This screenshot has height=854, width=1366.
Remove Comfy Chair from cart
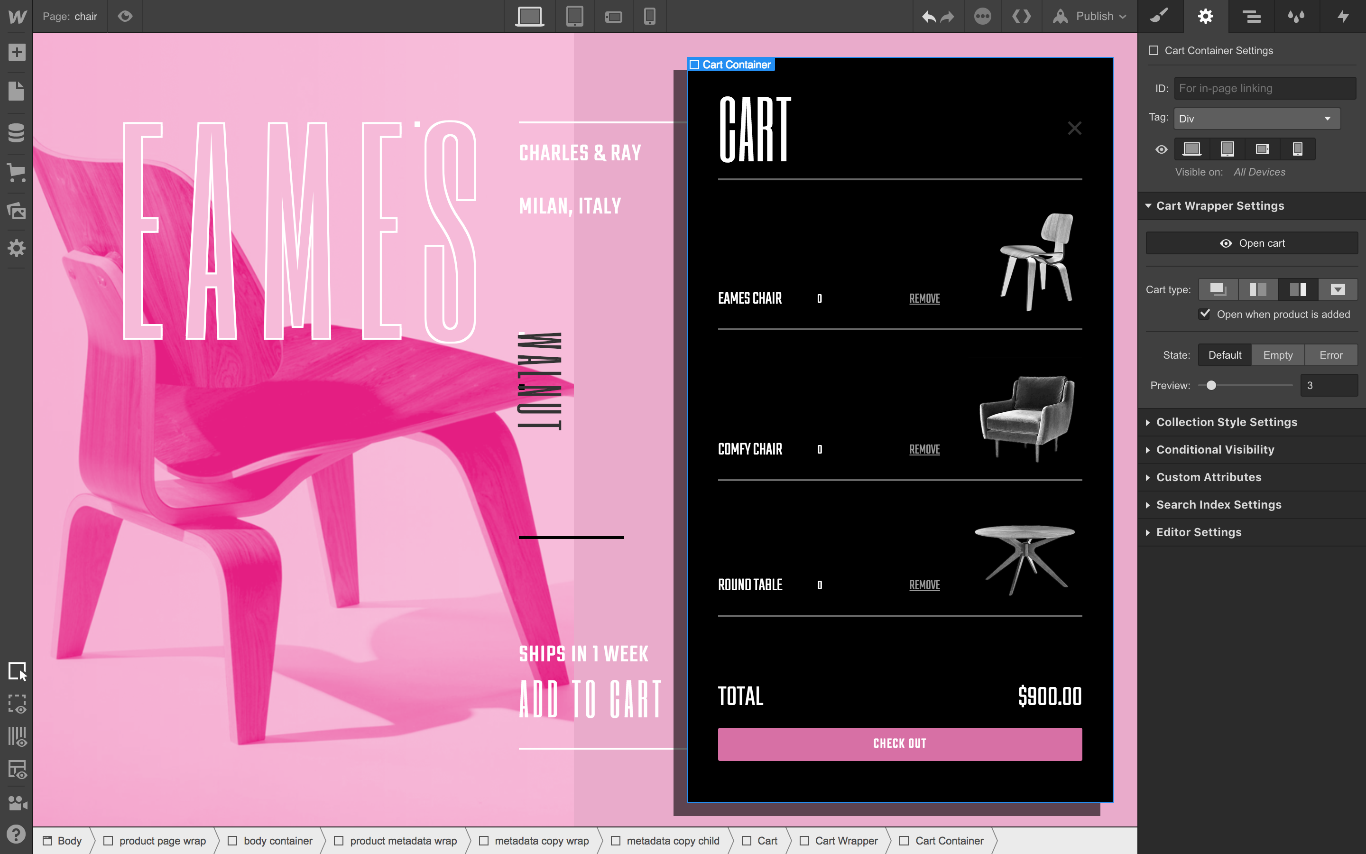click(x=924, y=450)
